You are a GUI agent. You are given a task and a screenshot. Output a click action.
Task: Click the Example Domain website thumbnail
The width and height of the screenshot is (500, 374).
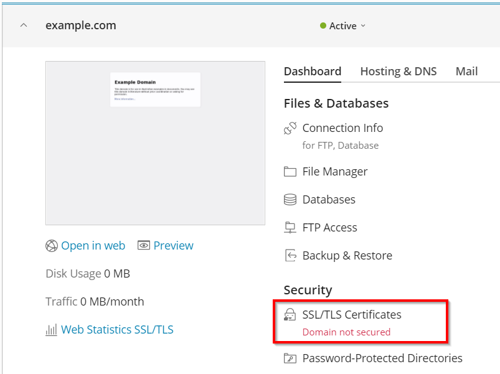pyautogui.click(x=155, y=143)
